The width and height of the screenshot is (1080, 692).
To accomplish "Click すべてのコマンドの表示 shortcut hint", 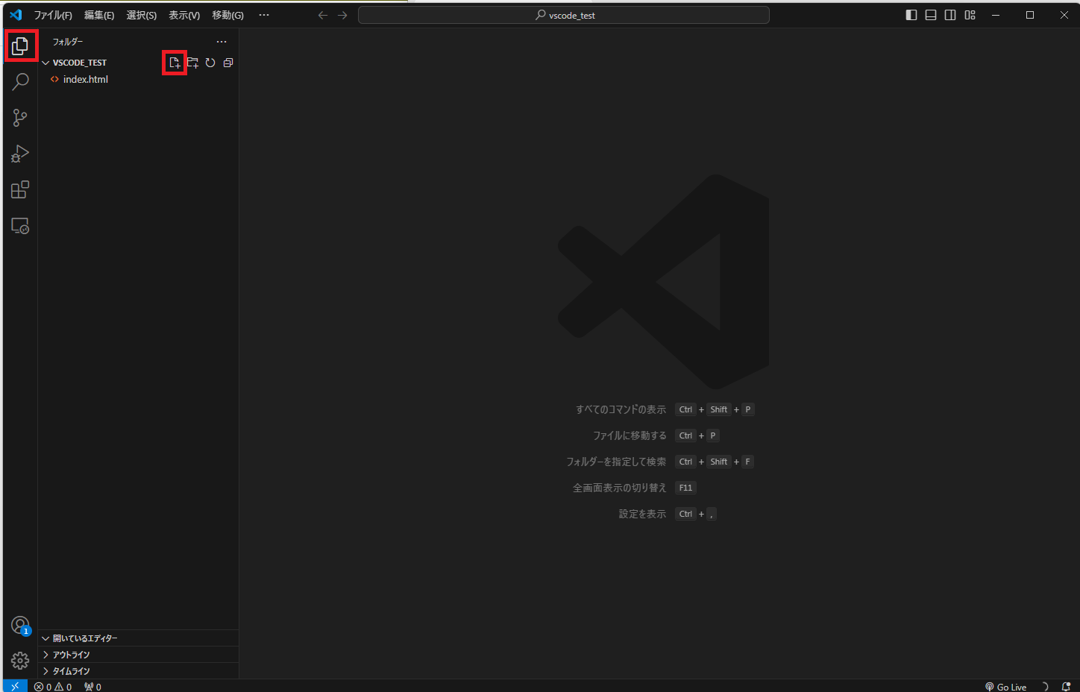I will (621, 409).
